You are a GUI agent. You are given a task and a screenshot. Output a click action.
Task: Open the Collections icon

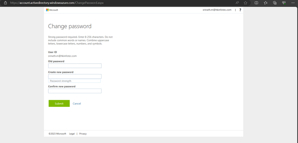(275, 3)
